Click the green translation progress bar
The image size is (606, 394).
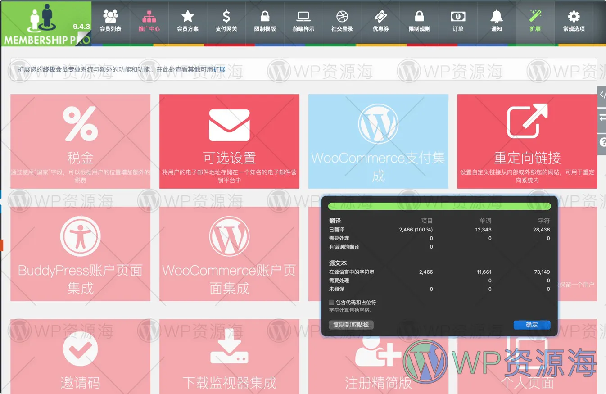coord(439,206)
